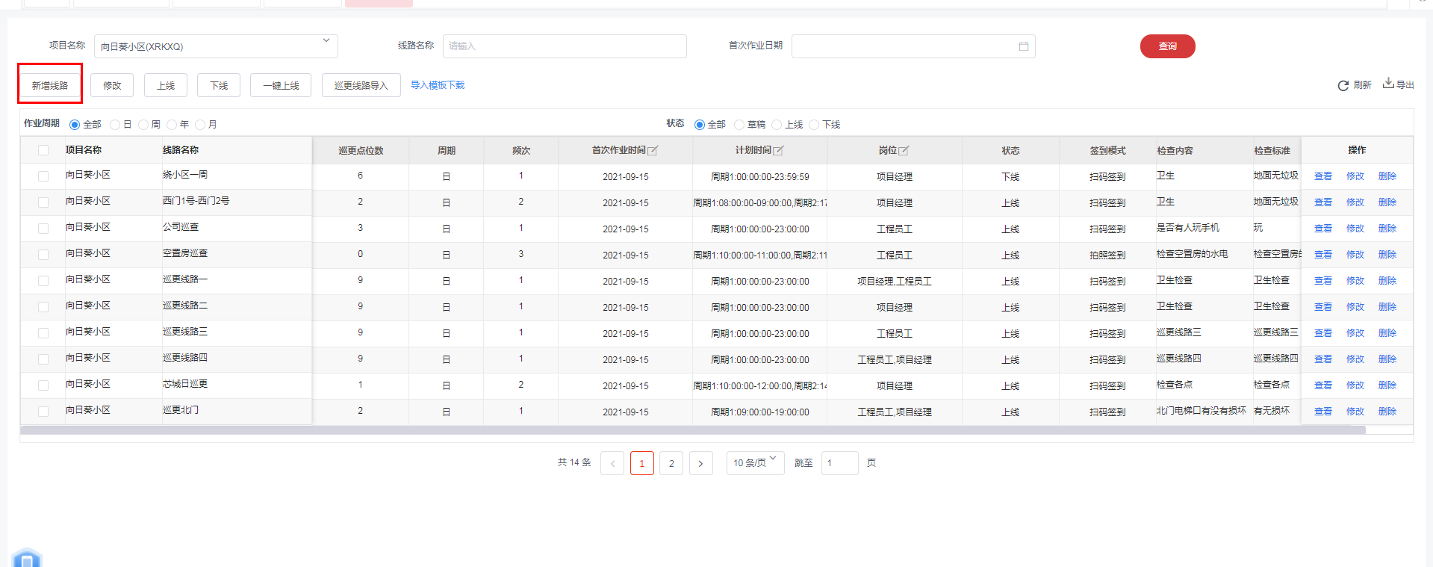1433x567 pixels.
Task: Open calendar icon in 首次作业日期 field
Action: pos(1023,46)
